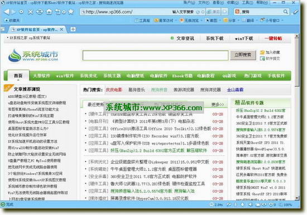Click the status bar download arrow icon

pyautogui.click(x=242, y=204)
